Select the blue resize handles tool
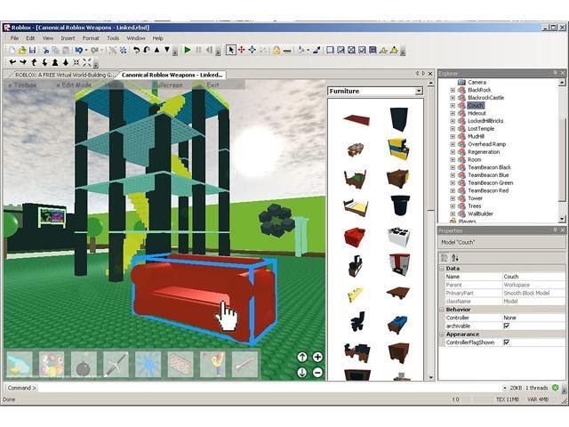Image resolution: width=569 pixels, height=427 pixels. tap(252, 50)
